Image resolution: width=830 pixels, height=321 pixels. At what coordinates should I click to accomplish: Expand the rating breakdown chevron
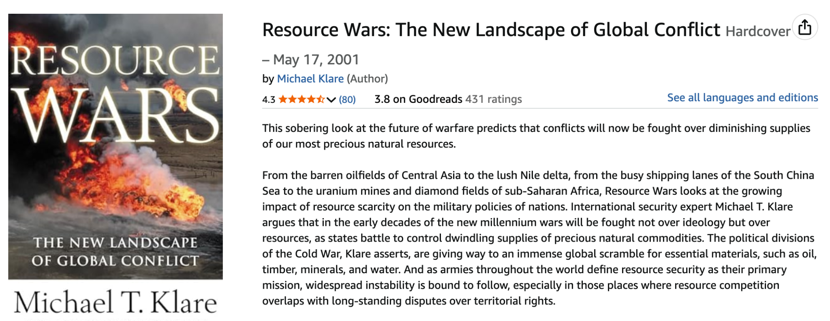click(331, 100)
